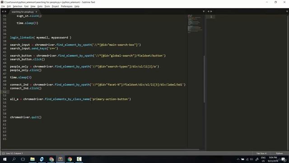The height and width of the screenshot is (163, 289).
Task: Click the status bar panel switcher icon
Action: pos(3,153)
